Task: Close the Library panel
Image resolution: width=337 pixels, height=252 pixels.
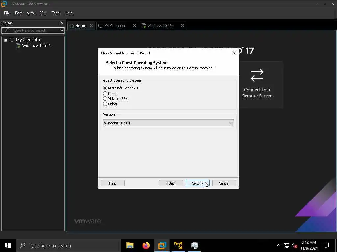Action: click(62, 23)
